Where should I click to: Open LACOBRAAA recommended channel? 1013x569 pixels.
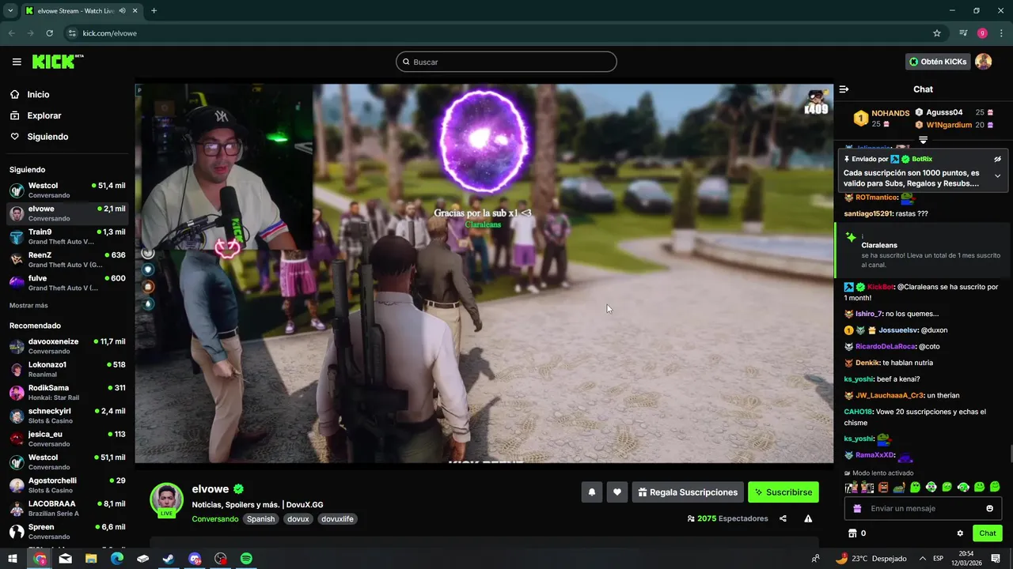click(x=67, y=508)
